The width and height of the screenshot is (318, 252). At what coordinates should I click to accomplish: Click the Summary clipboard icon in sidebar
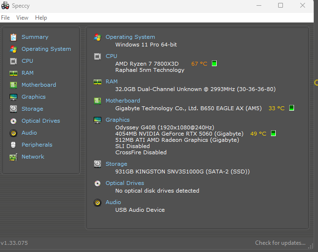(13, 37)
